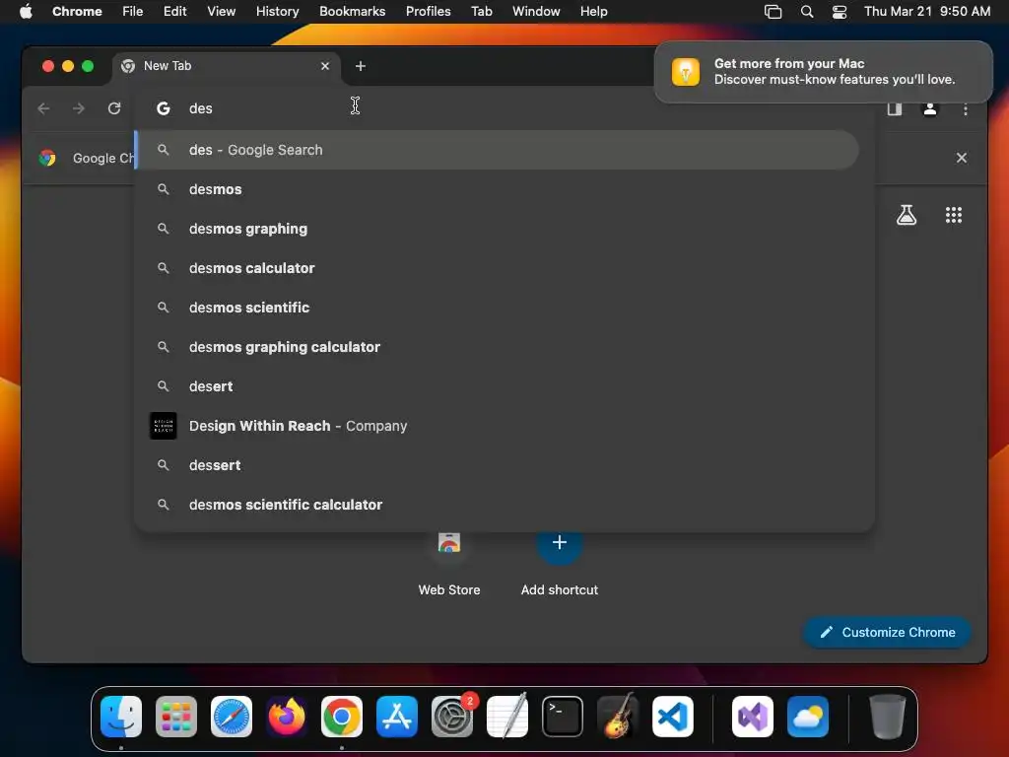Viewport: 1009px width, 757px height.
Task: Open Visual Studio purple icon in dock
Action: (753, 717)
